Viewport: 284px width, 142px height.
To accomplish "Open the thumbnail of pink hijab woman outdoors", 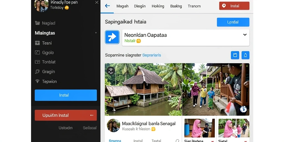I will pos(234,128).
